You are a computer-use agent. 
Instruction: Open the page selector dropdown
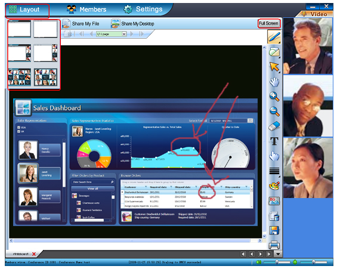point(124,34)
